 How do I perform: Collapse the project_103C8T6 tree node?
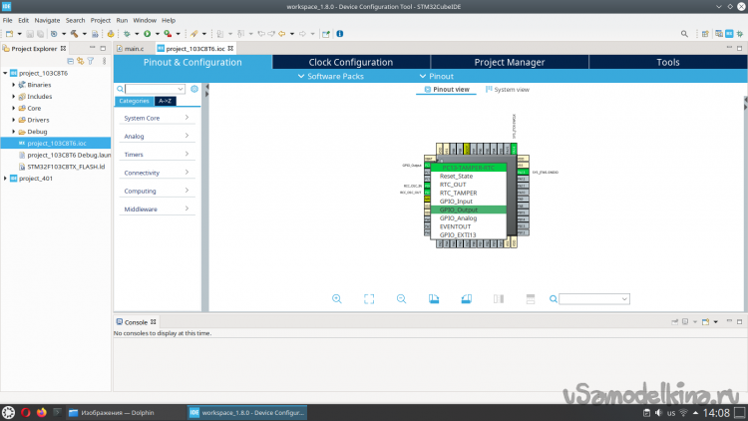pyautogui.click(x=5, y=73)
